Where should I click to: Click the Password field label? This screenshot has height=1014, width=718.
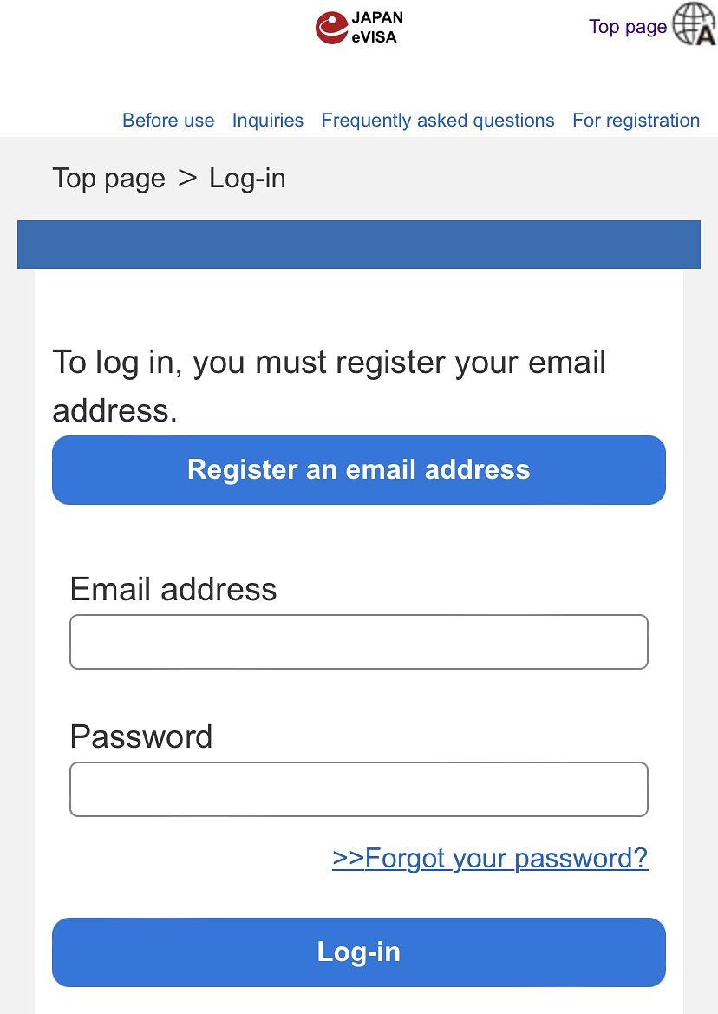(x=141, y=737)
